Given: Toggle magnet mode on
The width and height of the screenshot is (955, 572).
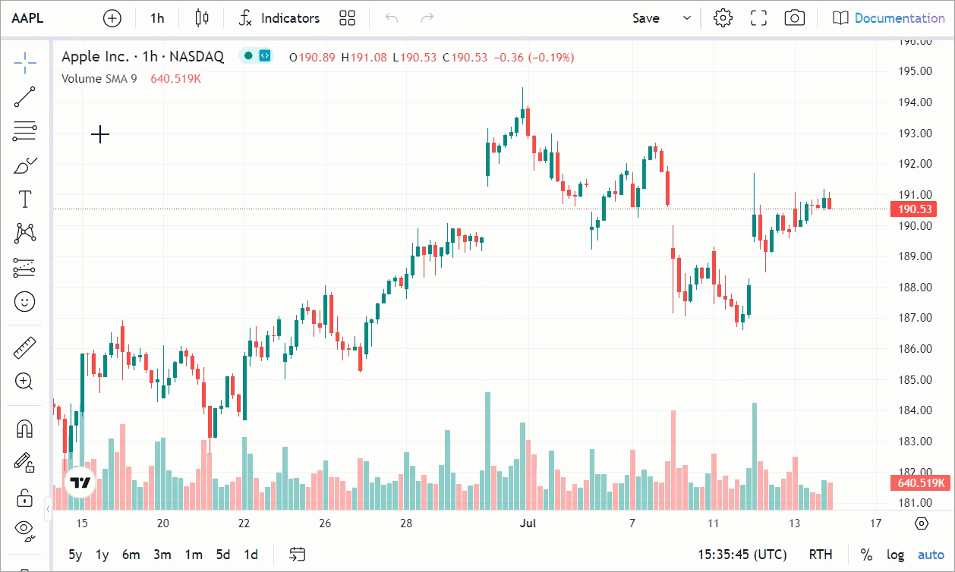Looking at the screenshot, I should (x=25, y=429).
